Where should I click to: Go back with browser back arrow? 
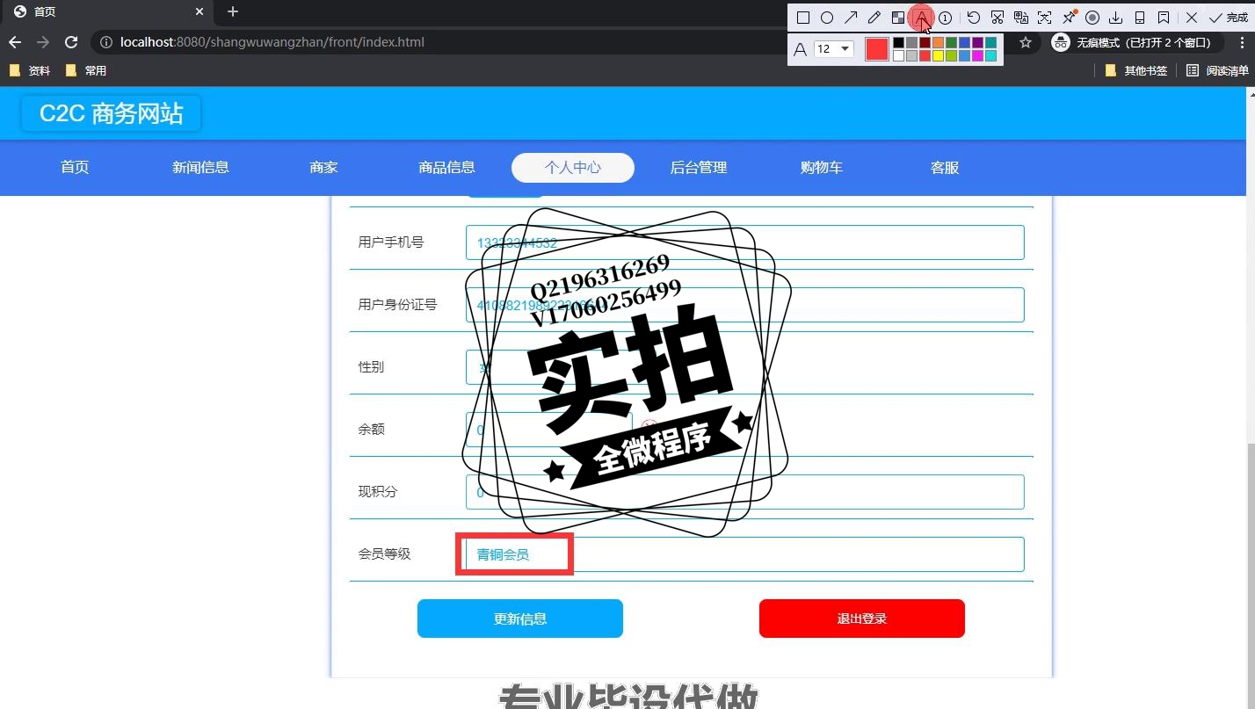tap(15, 42)
